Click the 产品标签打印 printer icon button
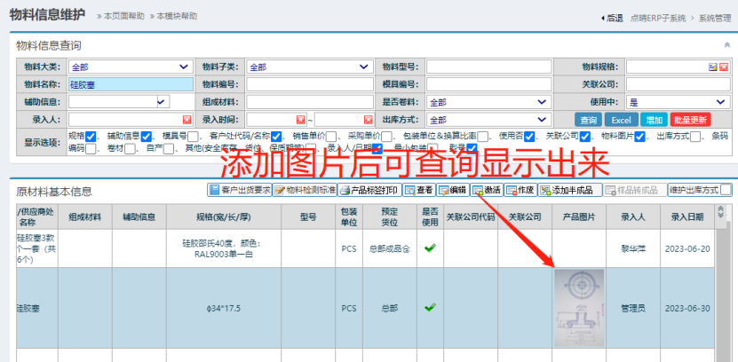The image size is (738, 362). coord(369,190)
